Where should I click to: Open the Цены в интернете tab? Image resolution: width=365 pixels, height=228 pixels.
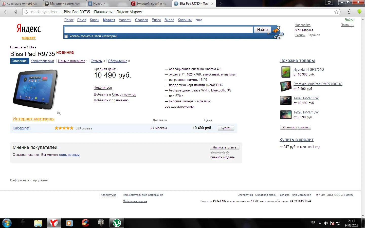(71, 61)
